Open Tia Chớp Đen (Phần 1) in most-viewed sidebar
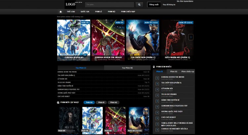 [x=171, y=83]
